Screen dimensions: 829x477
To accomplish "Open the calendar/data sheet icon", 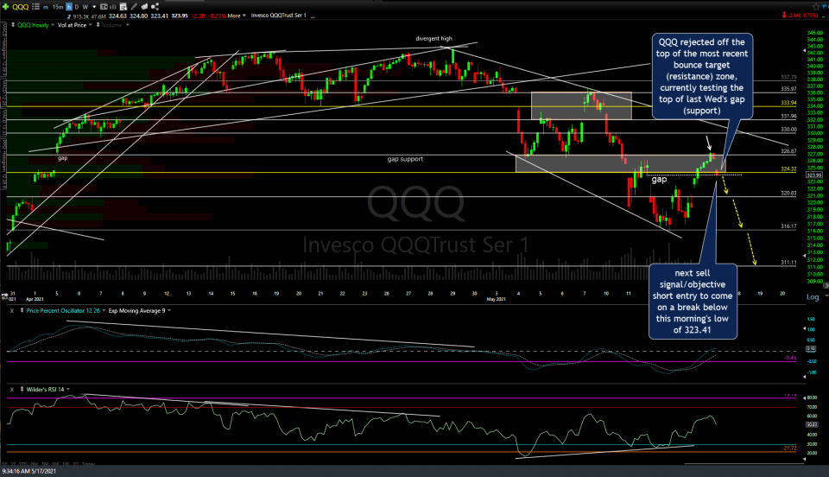I will 123,6.
